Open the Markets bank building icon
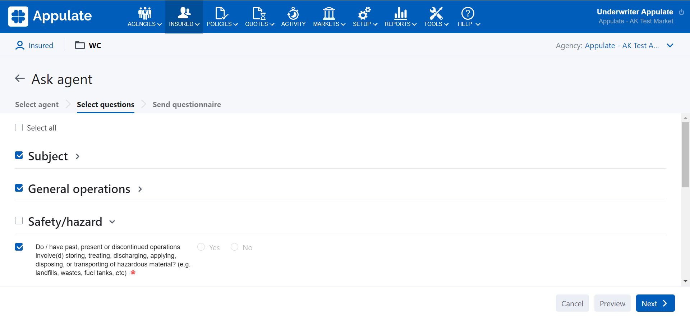This screenshot has height=320, width=690. [328, 13]
